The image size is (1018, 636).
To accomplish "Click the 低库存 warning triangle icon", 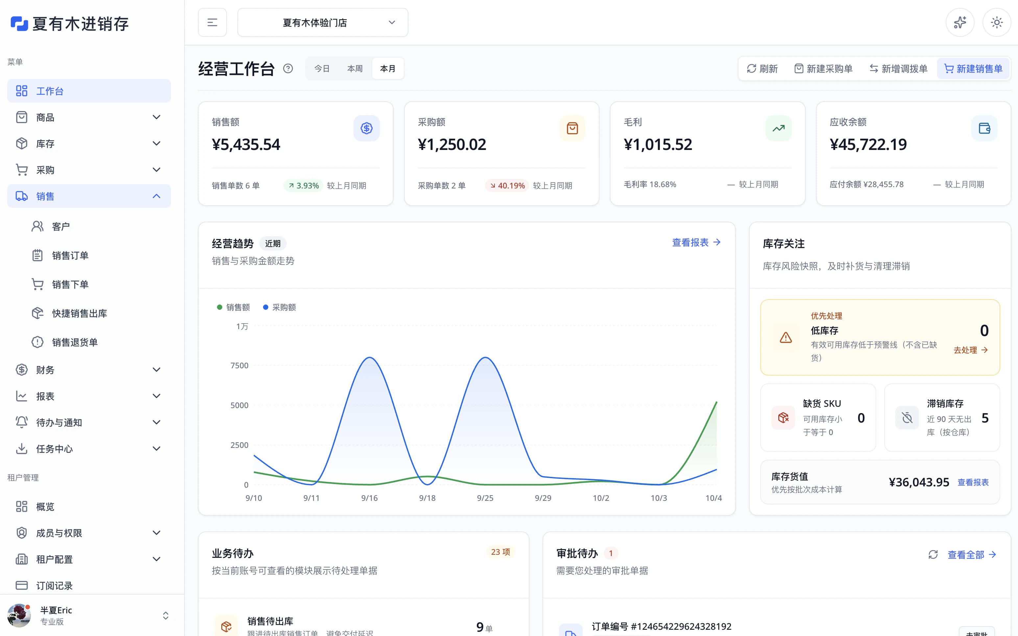I will (786, 337).
